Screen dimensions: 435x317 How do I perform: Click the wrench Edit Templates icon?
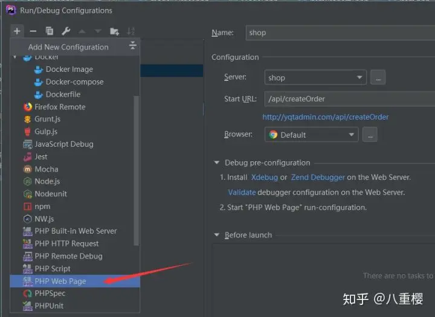click(66, 31)
